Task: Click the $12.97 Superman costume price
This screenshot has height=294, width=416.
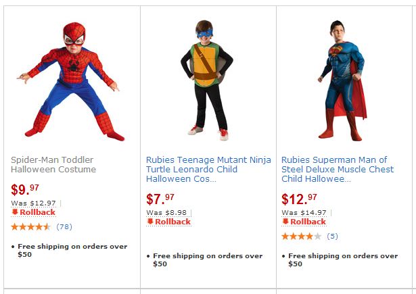Action: [299, 199]
